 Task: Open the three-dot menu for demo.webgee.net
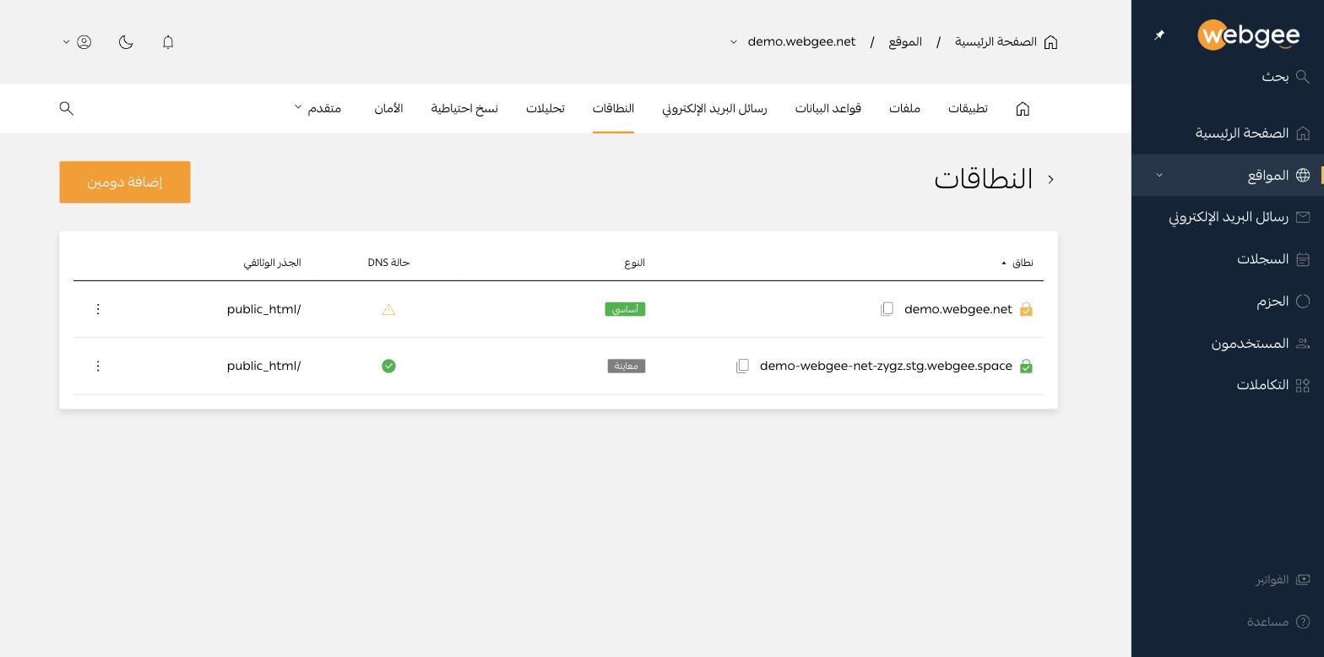(98, 309)
